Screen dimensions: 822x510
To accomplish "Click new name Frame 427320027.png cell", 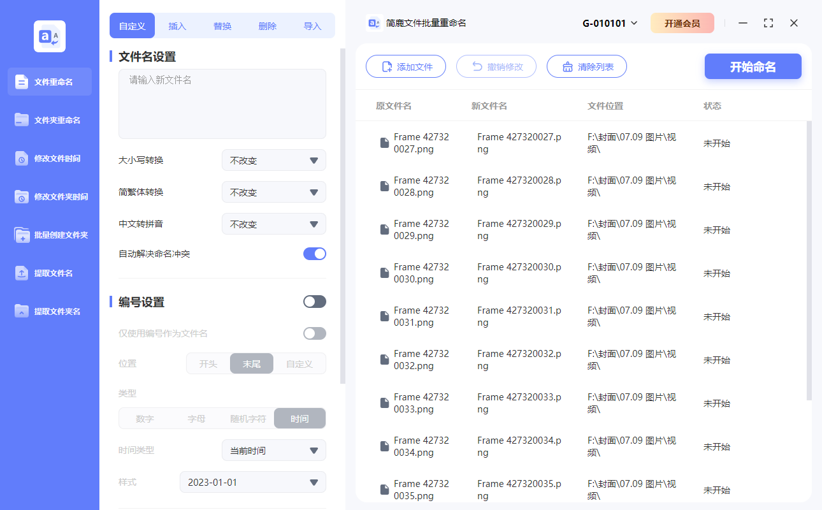I will click(519, 143).
